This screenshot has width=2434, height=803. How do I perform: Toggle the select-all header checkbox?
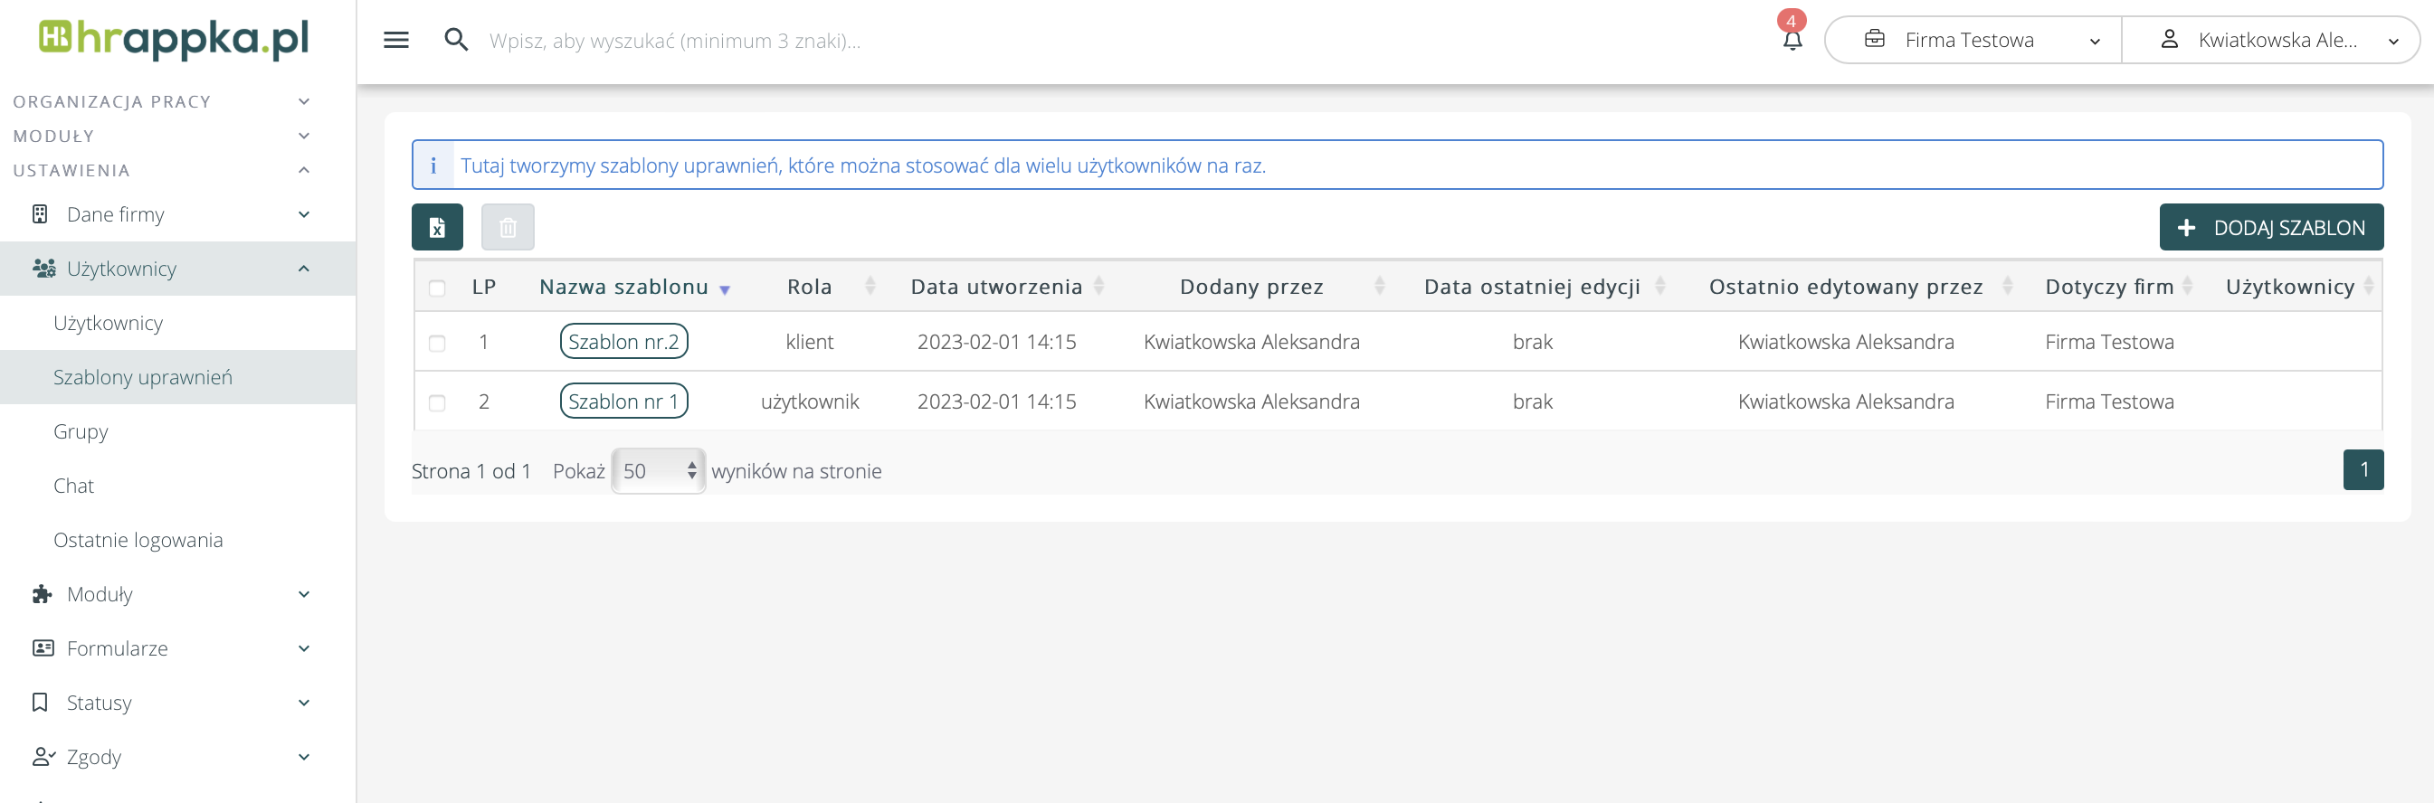436,288
